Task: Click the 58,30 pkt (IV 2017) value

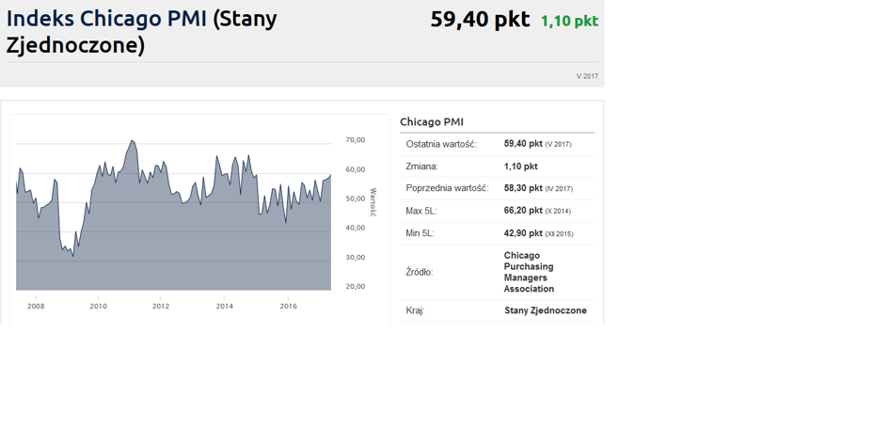Action: pyautogui.click(x=538, y=188)
